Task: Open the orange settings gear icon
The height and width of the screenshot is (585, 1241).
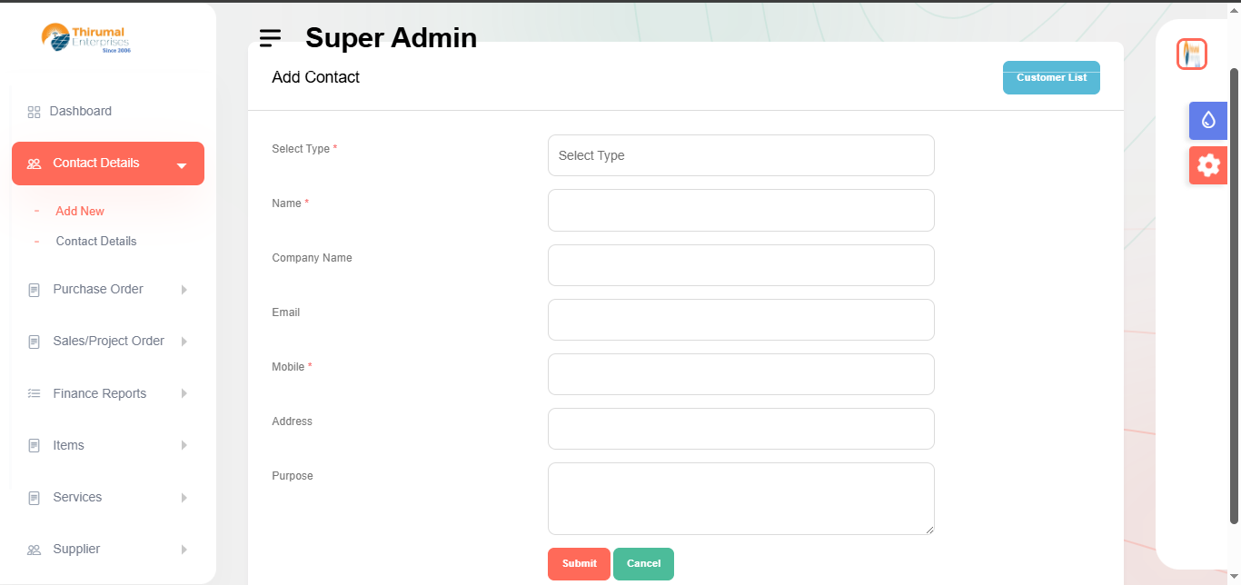Action: pos(1207,165)
